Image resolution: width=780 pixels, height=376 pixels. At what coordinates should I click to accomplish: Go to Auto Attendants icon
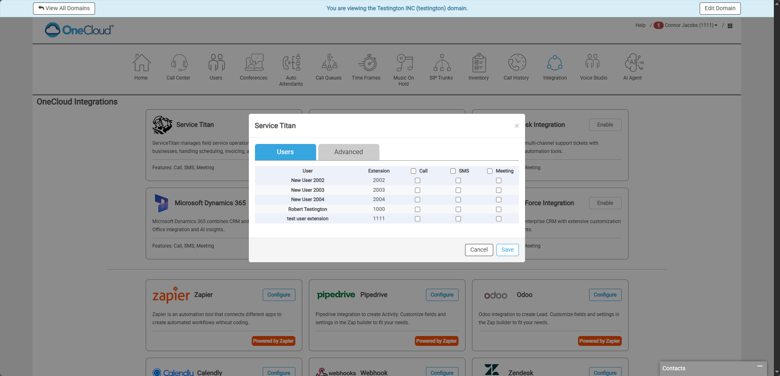point(291,63)
